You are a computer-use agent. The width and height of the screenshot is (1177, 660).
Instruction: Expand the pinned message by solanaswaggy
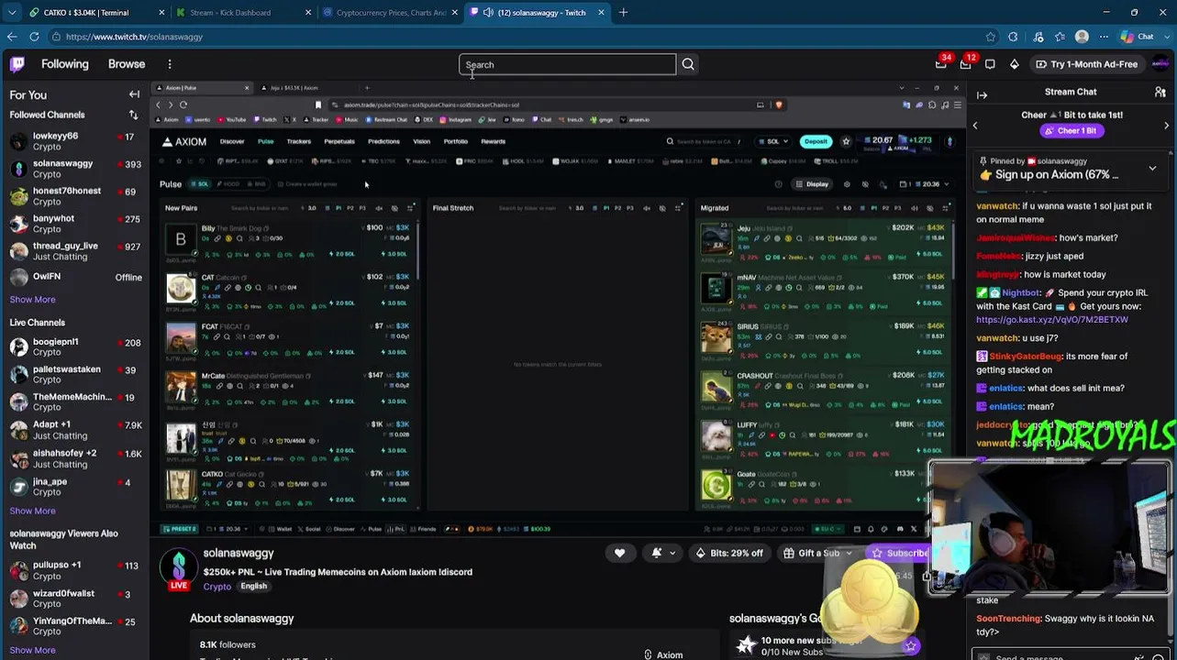(x=1152, y=168)
